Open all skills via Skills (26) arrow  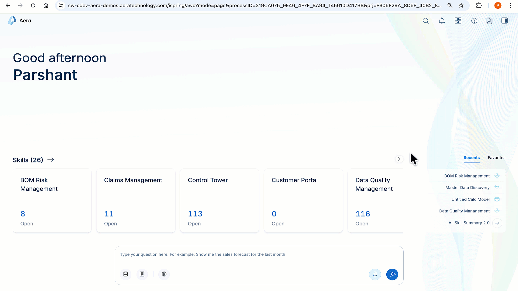(51, 160)
